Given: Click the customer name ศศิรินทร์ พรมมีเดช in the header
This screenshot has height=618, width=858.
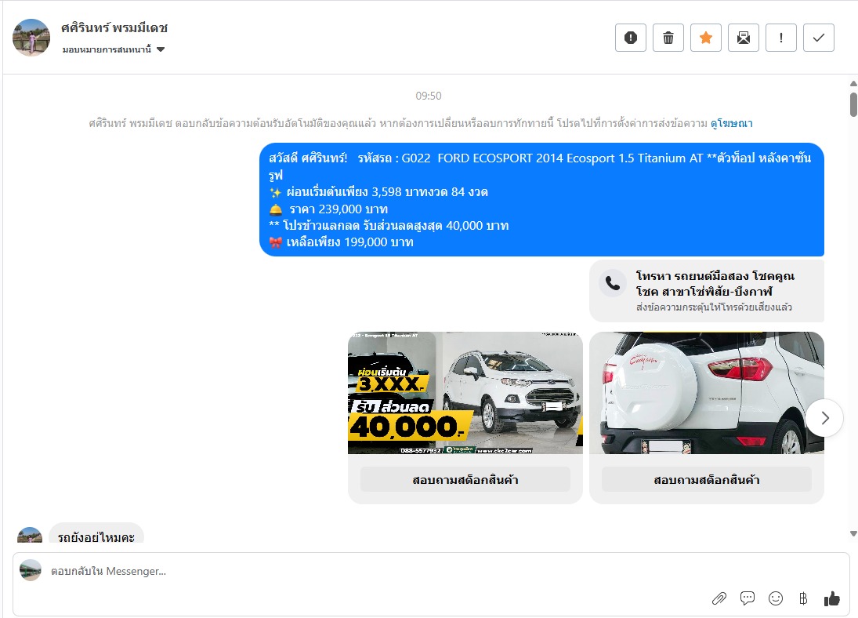Looking at the screenshot, I should (x=114, y=28).
